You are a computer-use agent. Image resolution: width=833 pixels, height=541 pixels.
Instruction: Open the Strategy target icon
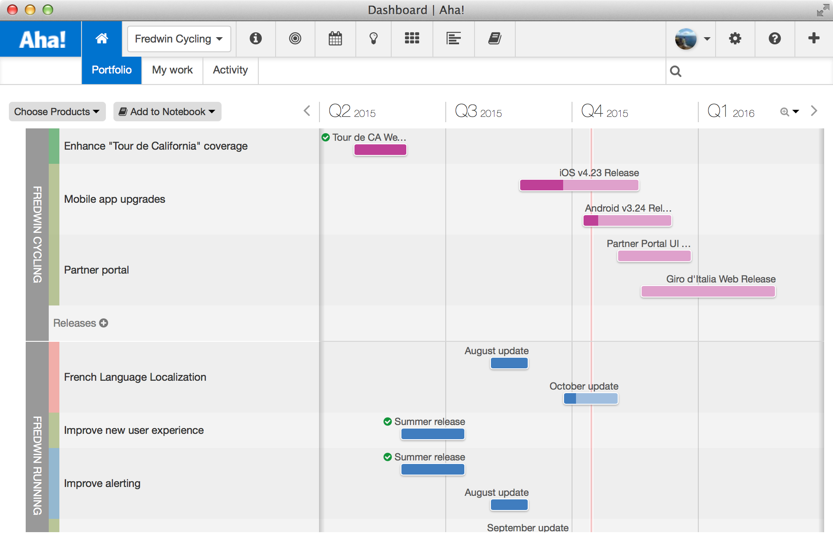click(295, 39)
